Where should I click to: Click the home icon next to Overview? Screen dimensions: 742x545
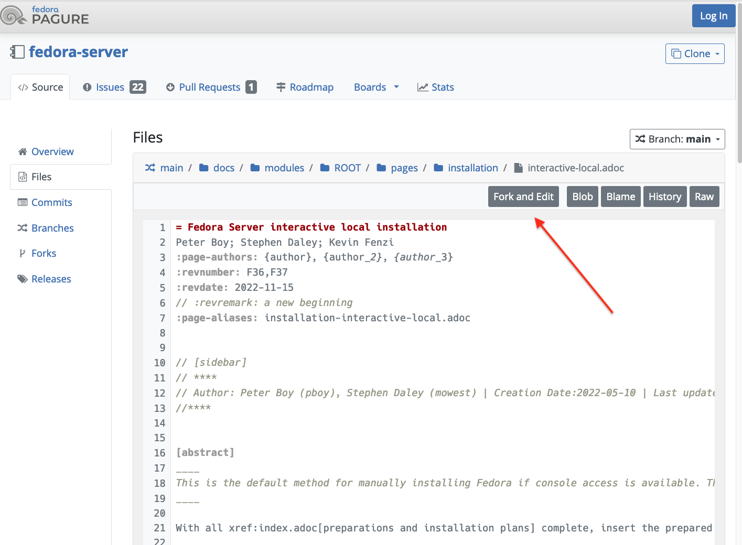[23, 152]
